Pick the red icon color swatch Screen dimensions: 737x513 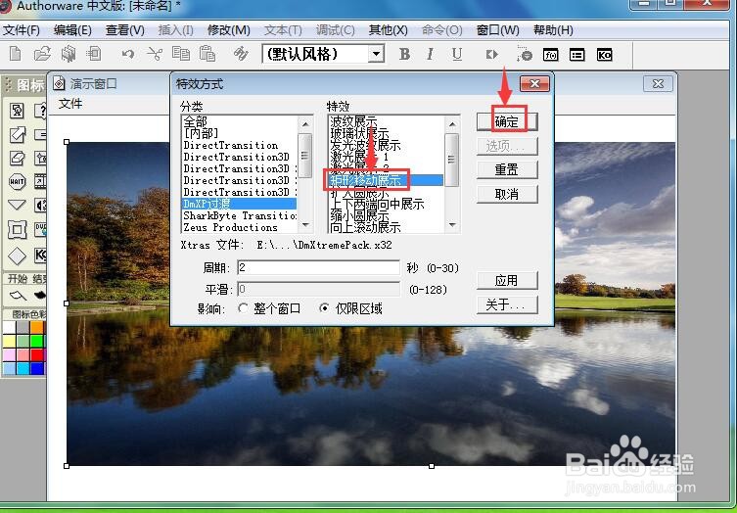[36, 354]
